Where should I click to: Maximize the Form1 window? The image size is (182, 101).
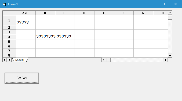(163, 4)
